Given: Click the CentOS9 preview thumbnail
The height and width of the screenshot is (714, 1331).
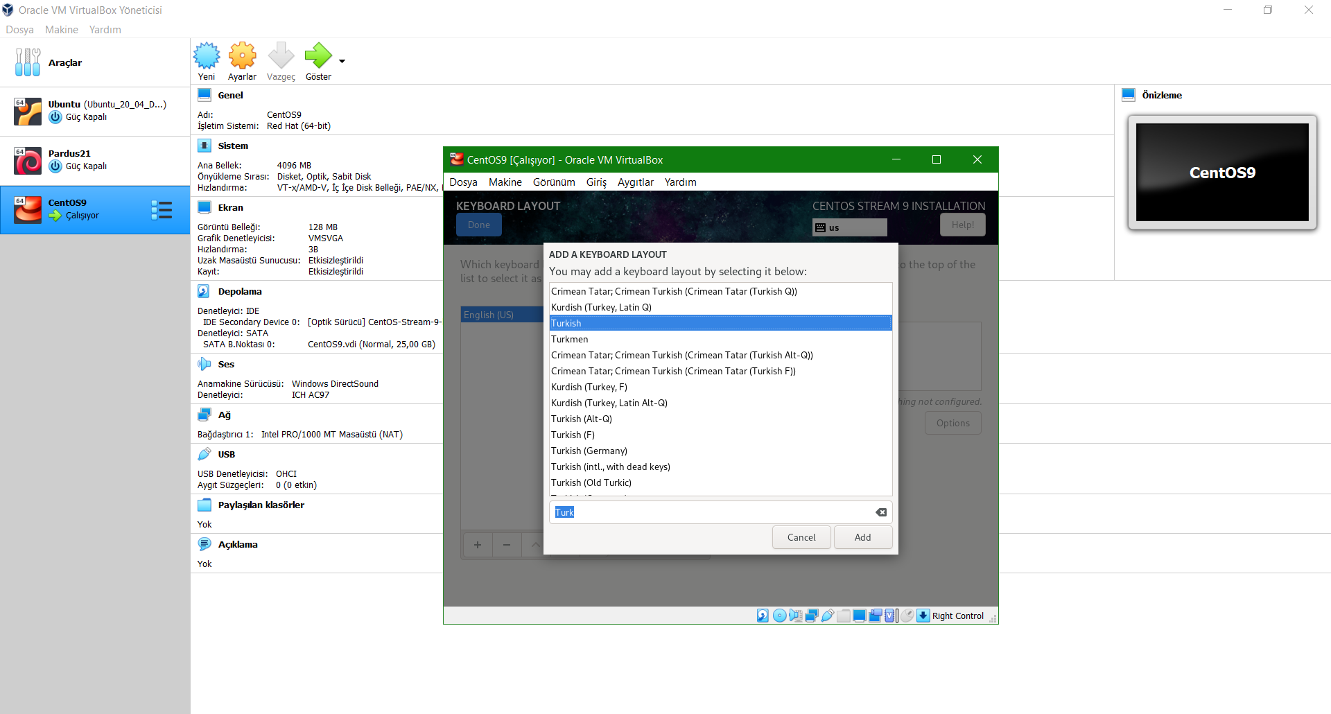Looking at the screenshot, I should pos(1222,173).
